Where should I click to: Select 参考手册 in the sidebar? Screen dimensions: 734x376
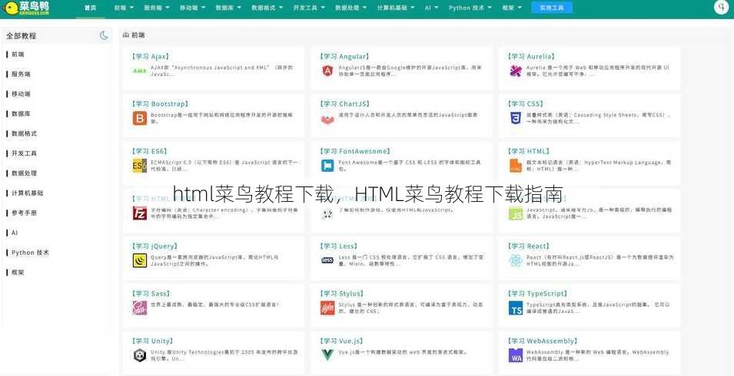[x=24, y=213]
